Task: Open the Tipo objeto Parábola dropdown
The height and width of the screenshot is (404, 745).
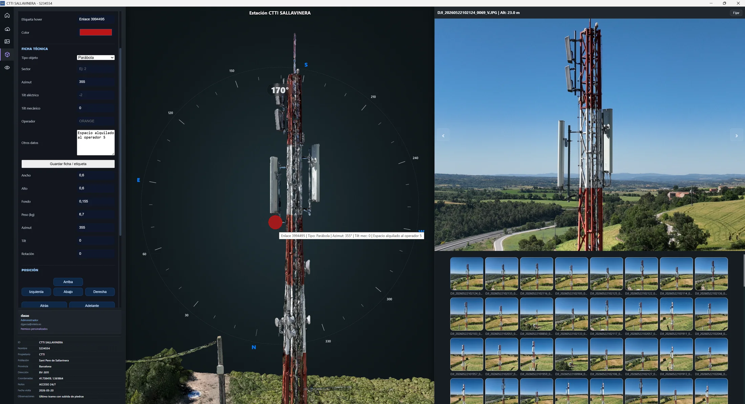Action: [x=95, y=57]
